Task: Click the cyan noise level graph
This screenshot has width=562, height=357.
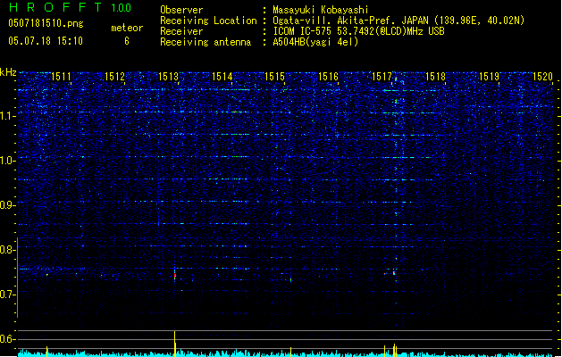Action: tap(285, 354)
